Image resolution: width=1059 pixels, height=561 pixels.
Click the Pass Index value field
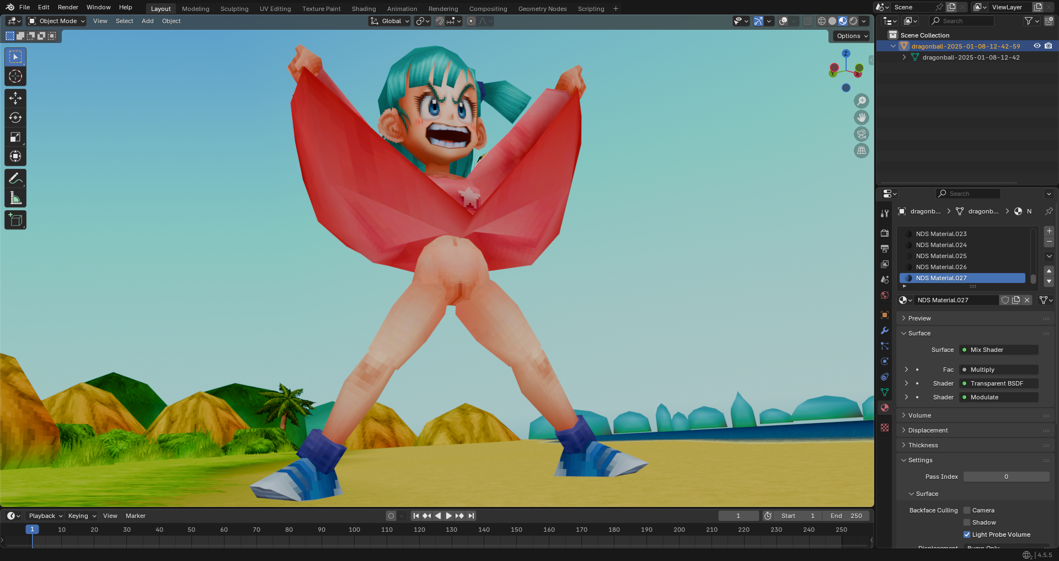click(1006, 477)
